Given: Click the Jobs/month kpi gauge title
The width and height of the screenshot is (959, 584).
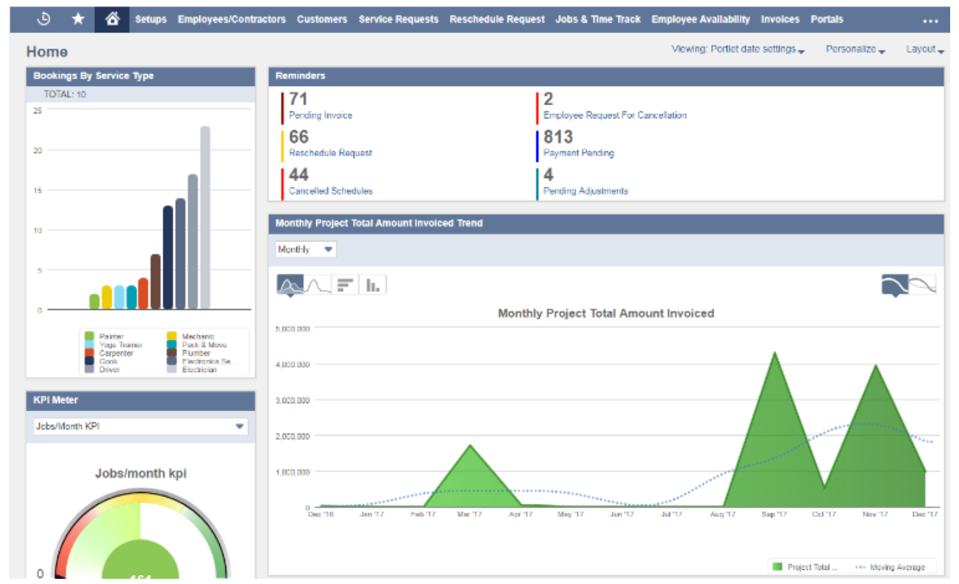Looking at the screenshot, I should [140, 473].
